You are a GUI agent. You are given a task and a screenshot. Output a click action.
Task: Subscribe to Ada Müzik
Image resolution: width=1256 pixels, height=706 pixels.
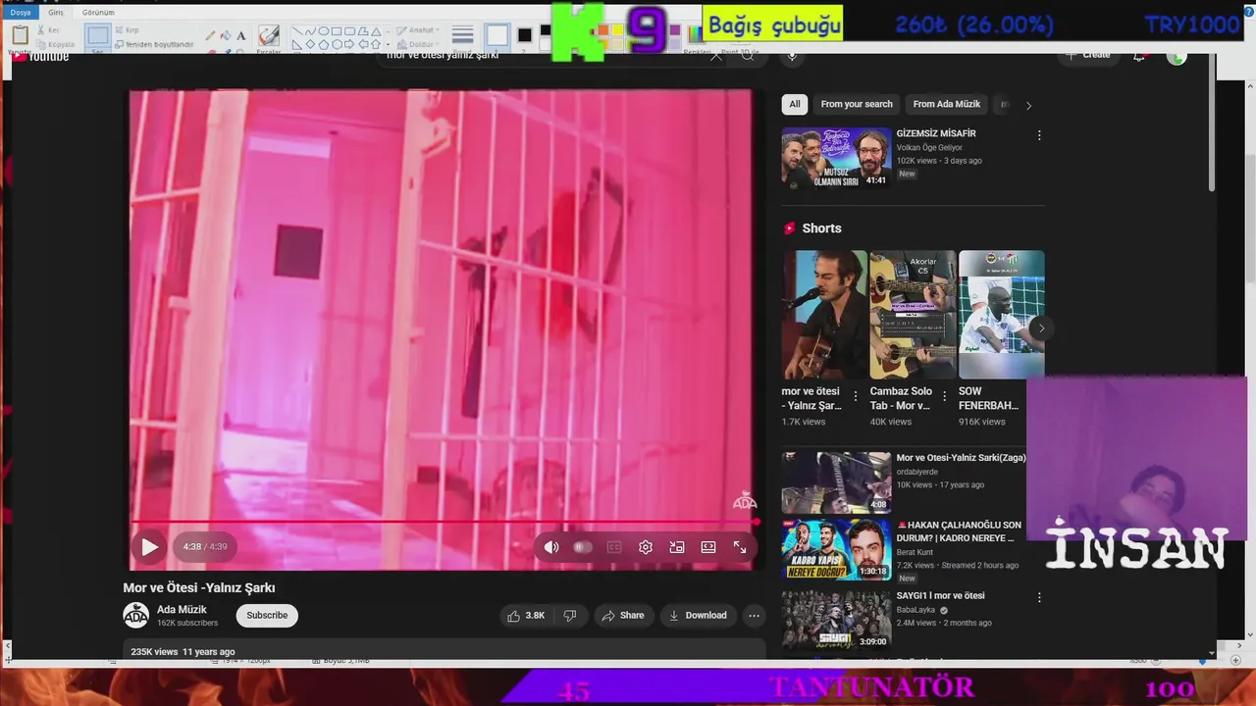click(x=267, y=616)
